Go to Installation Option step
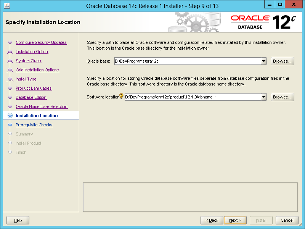Viewport: 305px width, 229px height. pyautogui.click(x=32, y=52)
